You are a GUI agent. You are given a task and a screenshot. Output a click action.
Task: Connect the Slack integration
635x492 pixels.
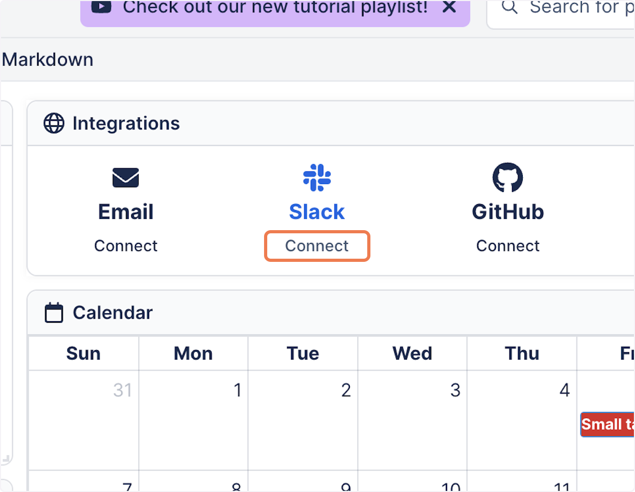click(317, 246)
